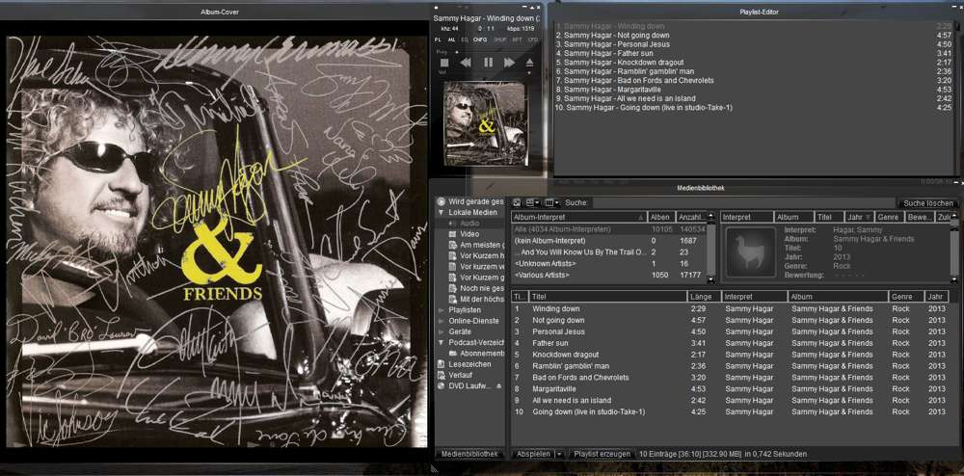Click the Suche search field
Image resolution: width=964 pixels, height=476 pixels.
(742, 203)
